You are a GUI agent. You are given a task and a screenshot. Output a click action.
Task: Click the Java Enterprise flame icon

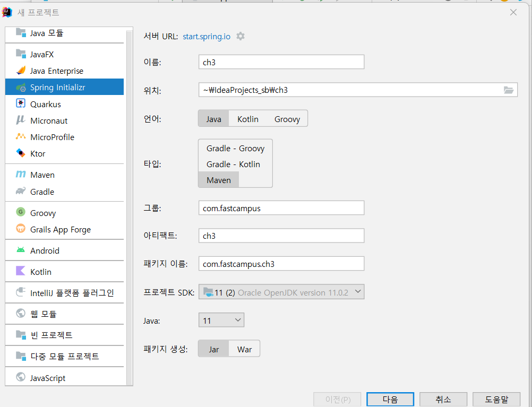tap(21, 71)
